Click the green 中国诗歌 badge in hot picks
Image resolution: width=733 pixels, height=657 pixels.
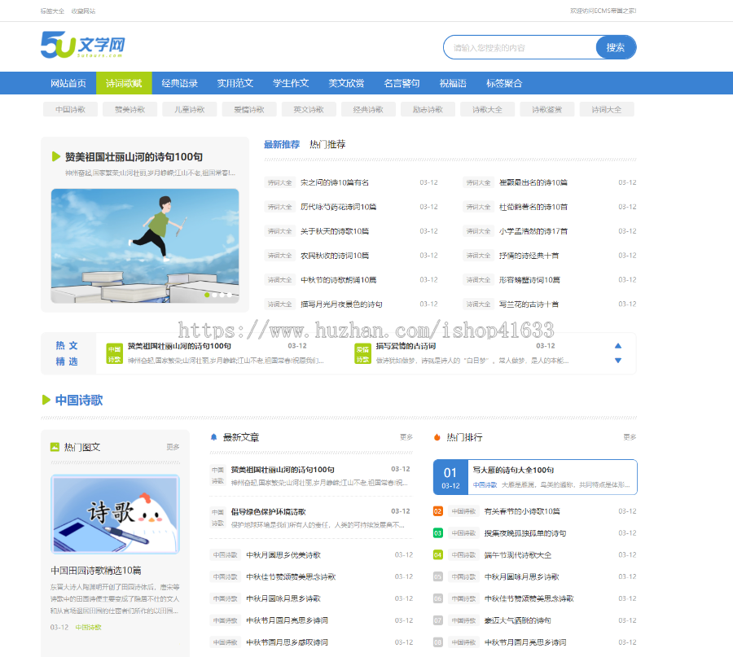115,354
